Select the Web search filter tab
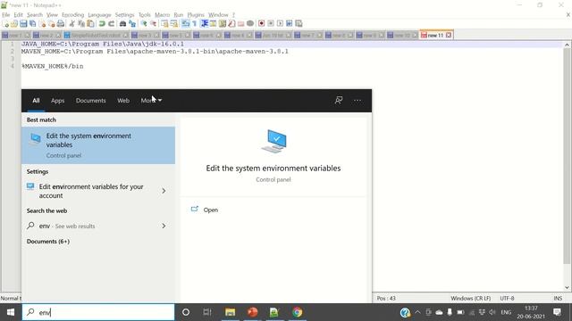Image resolution: width=572 pixels, height=321 pixels. 123,101
